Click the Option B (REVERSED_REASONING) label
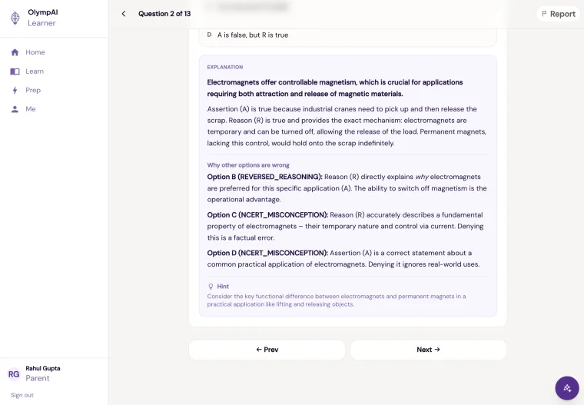Screen dimensions: 584x405 point(265,177)
